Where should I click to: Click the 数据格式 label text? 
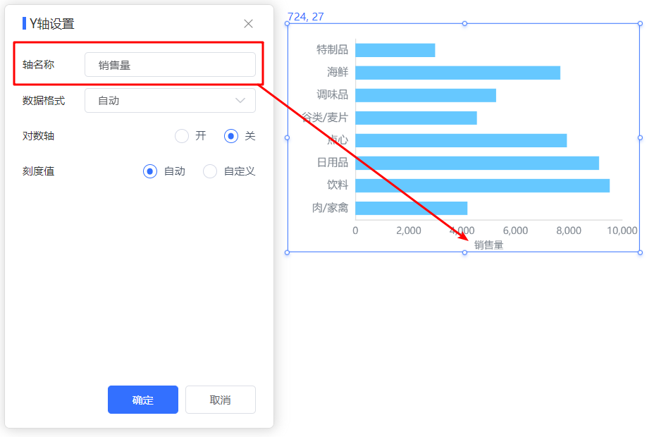coord(44,100)
